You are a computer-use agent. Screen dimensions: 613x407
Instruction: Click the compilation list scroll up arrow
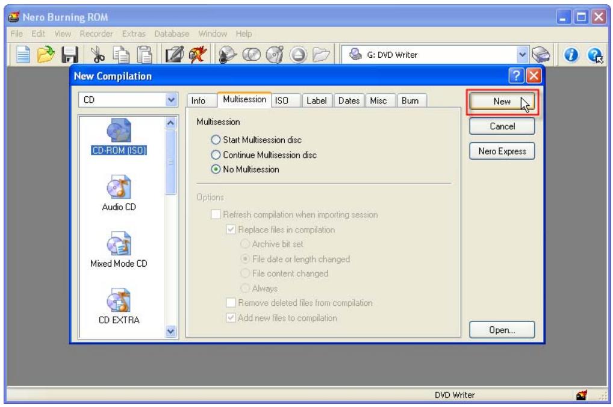tap(170, 123)
